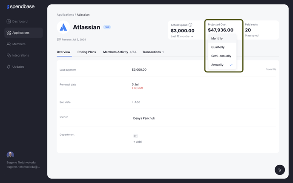Click the Paid seats count 20

(x=248, y=30)
